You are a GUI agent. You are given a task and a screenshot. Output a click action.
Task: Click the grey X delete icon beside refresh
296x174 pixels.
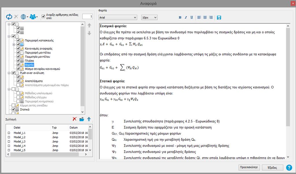16,16
